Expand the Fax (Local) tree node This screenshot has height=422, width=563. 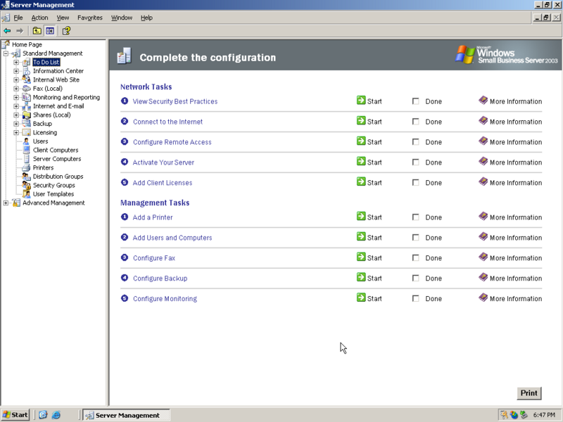pos(15,88)
